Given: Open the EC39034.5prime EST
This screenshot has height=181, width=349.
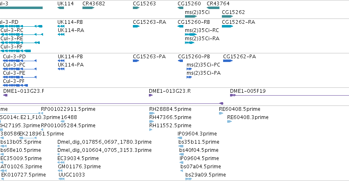Looking at the screenshot, I should point(78,158).
